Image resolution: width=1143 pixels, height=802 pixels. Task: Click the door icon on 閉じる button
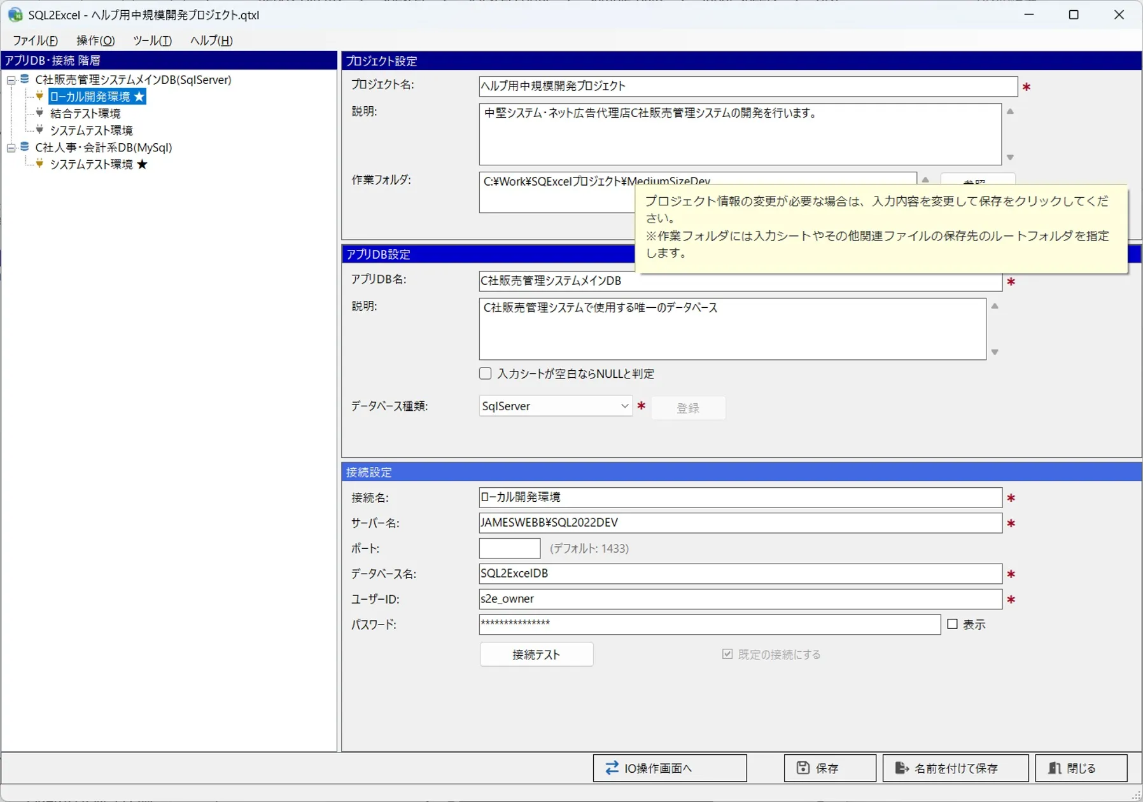tap(1055, 768)
